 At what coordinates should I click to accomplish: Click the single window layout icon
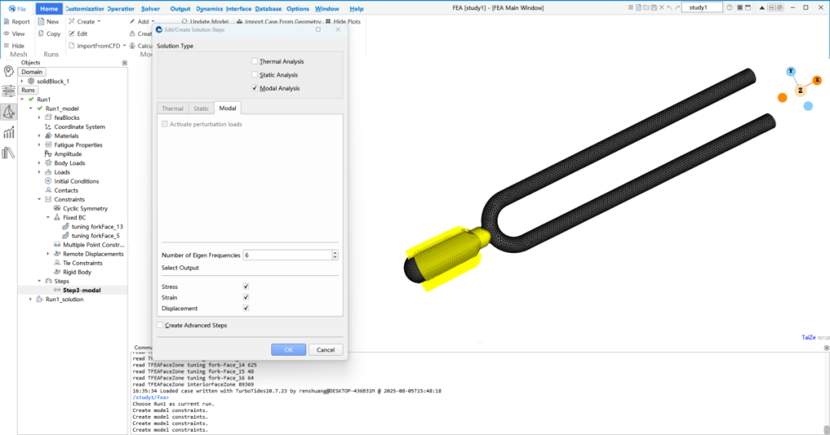[x=748, y=8]
